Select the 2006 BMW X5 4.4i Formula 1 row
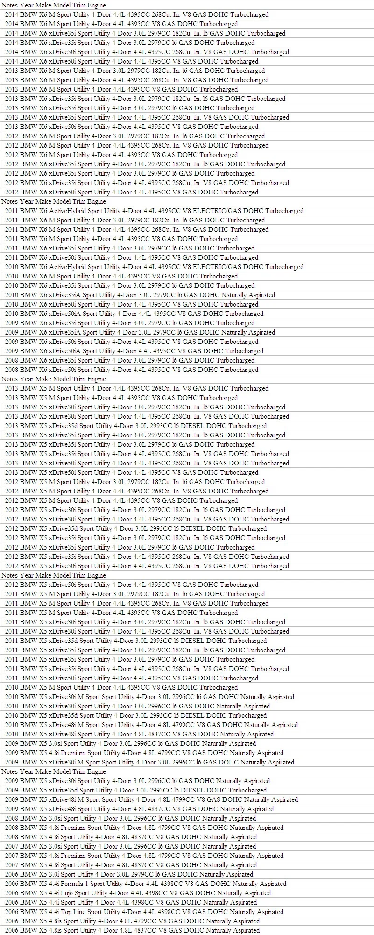 point(187,884)
